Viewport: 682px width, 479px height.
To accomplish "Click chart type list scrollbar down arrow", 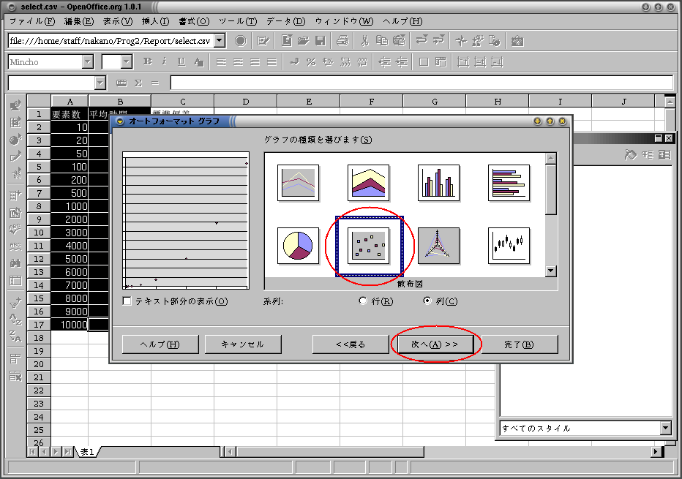I will (550, 271).
